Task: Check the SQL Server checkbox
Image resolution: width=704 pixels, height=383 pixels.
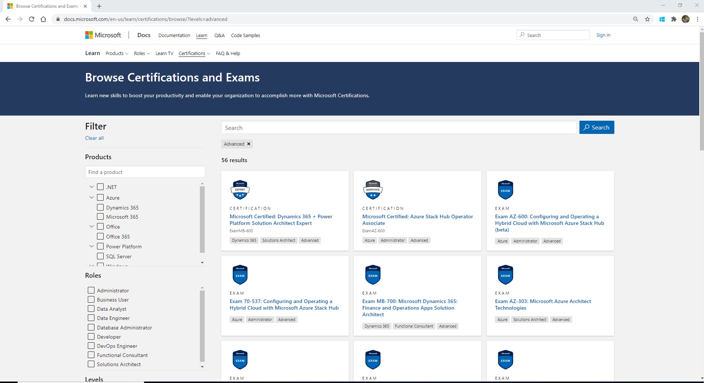Action: pyautogui.click(x=100, y=256)
